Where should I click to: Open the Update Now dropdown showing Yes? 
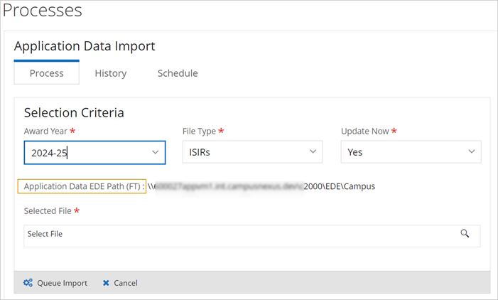click(x=411, y=152)
